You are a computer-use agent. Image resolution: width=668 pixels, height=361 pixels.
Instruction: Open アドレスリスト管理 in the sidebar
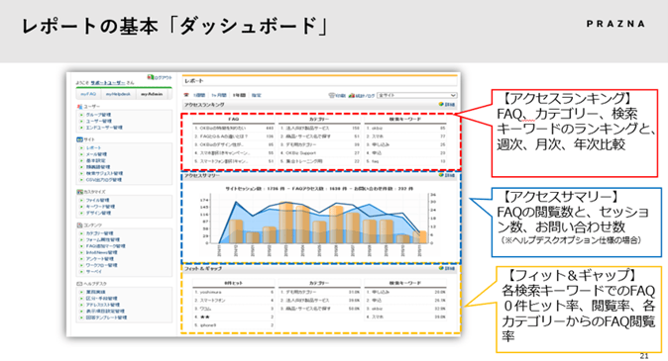(x=103, y=305)
